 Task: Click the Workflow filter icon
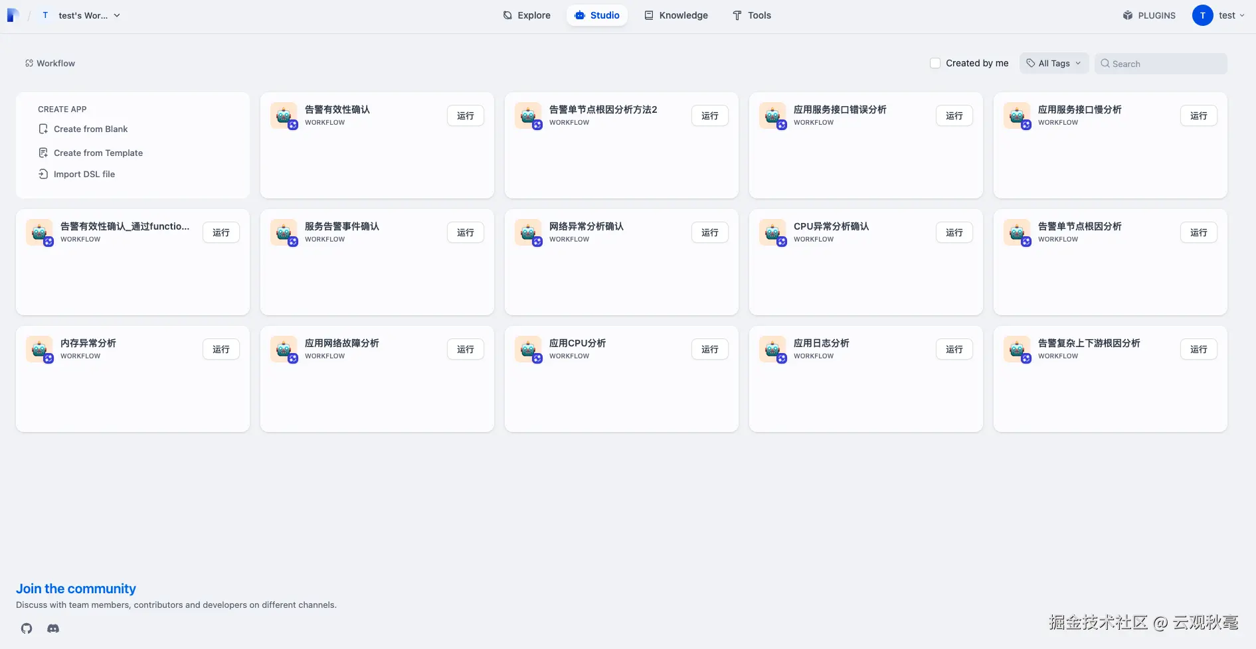[x=29, y=63]
